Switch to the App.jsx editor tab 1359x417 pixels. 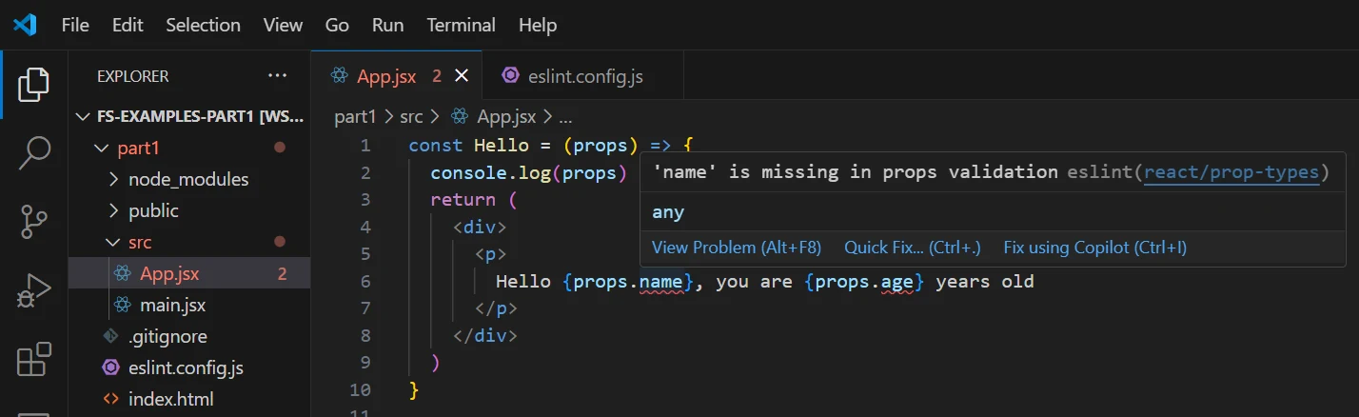[x=397, y=76]
